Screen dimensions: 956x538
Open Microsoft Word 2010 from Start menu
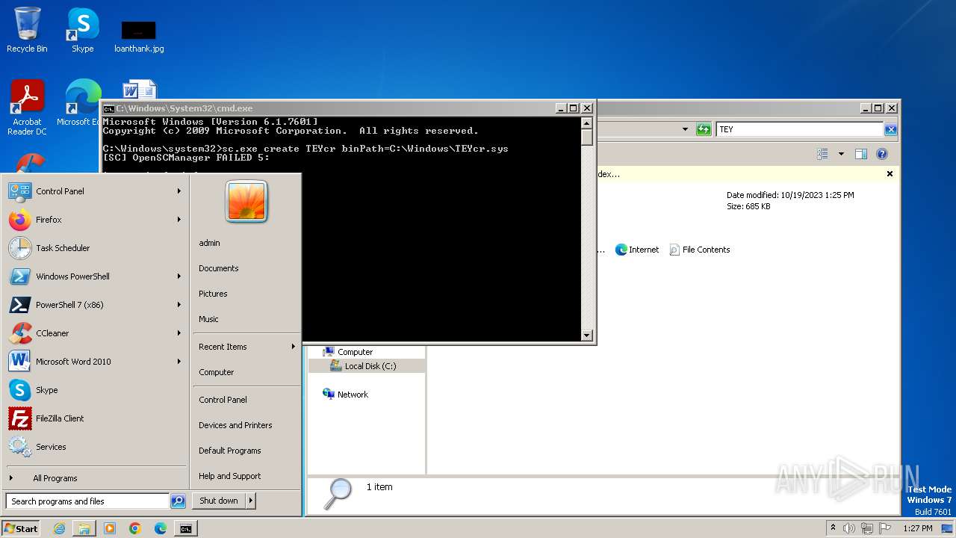(x=96, y=362)
